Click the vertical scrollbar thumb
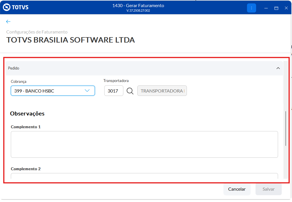Screen dimensions: 292x202 286,128
